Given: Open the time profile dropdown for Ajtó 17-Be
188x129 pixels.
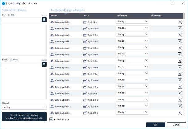Looking at the screenshot, I should 132,73.
